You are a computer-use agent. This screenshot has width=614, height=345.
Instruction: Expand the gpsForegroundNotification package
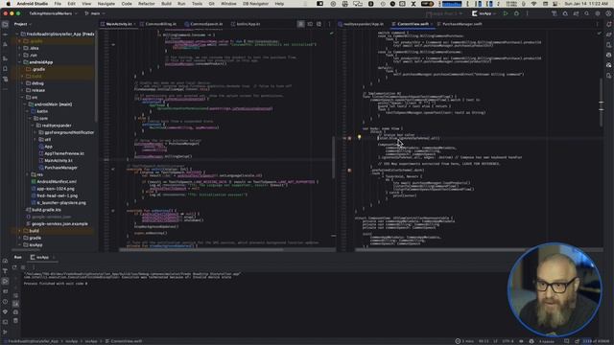[35, 132]
